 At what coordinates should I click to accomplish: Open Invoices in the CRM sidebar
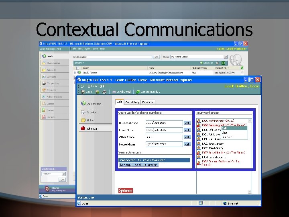(55, 117)
